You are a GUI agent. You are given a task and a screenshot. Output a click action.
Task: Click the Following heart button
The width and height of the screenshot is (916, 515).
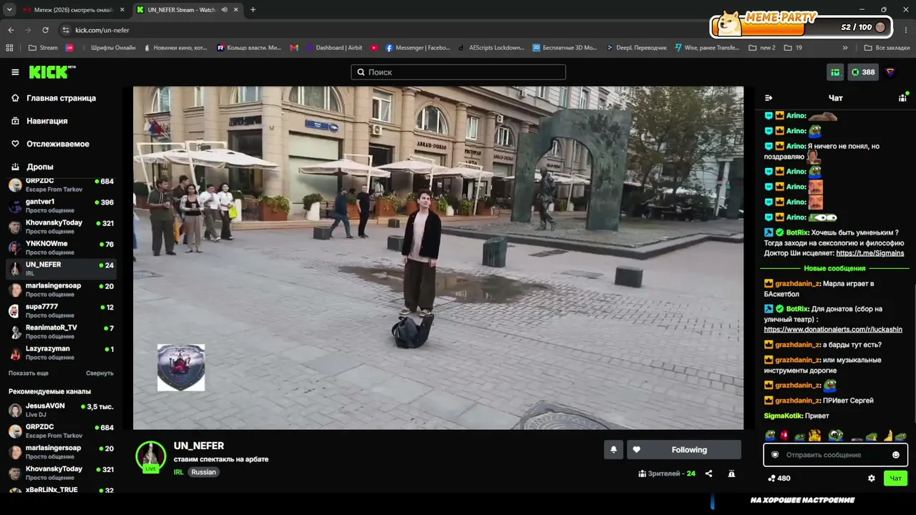pos(684,450)
